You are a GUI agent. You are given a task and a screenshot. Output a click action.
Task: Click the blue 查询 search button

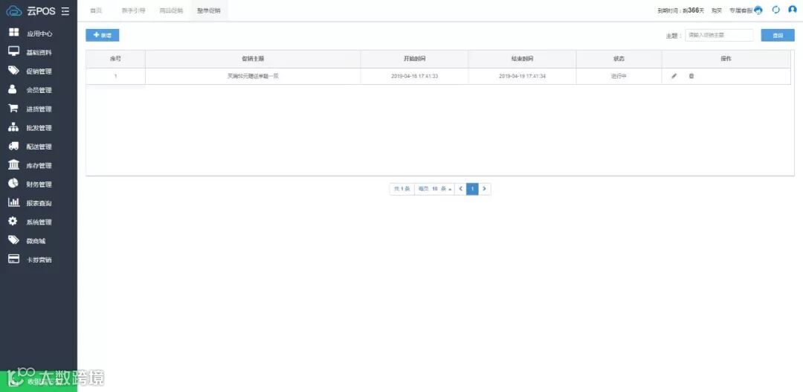(x=778, y=36)
